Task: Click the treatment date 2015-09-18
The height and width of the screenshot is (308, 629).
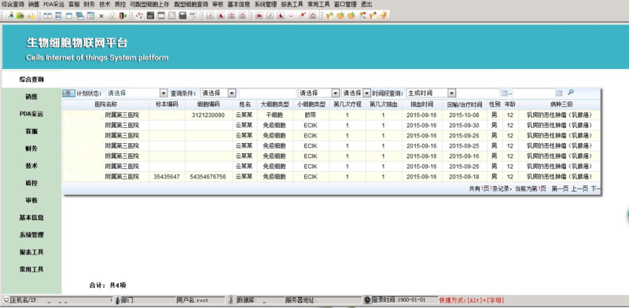Action: (464, 177)
